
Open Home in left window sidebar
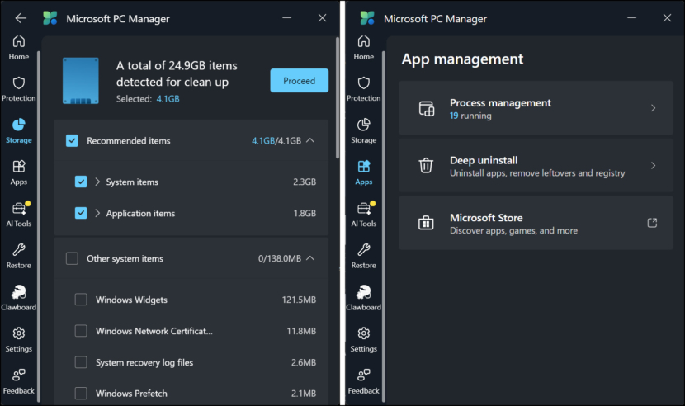coord(19,48)
